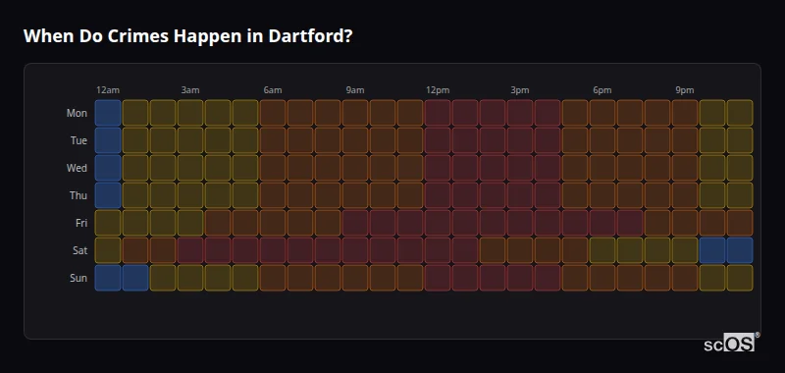Click the Friday 3pm heatmap cell

(x=520, y=223)
